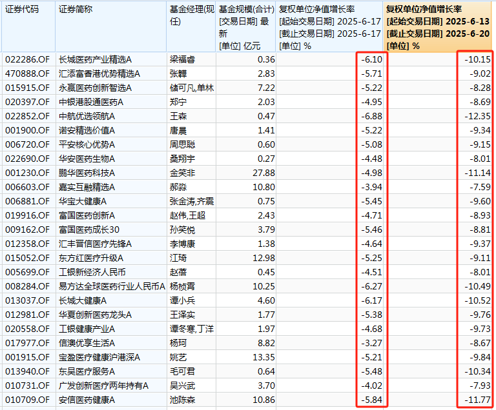Click weekly return value -11.14
This screenshot has height=410, width=496.
tap(477, 173)
